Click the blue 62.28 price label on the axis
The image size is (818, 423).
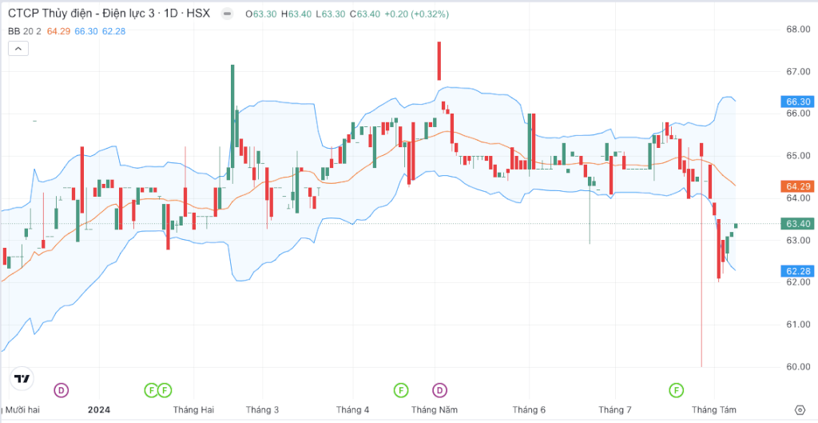pyautogui.click(x=798, y=271)
